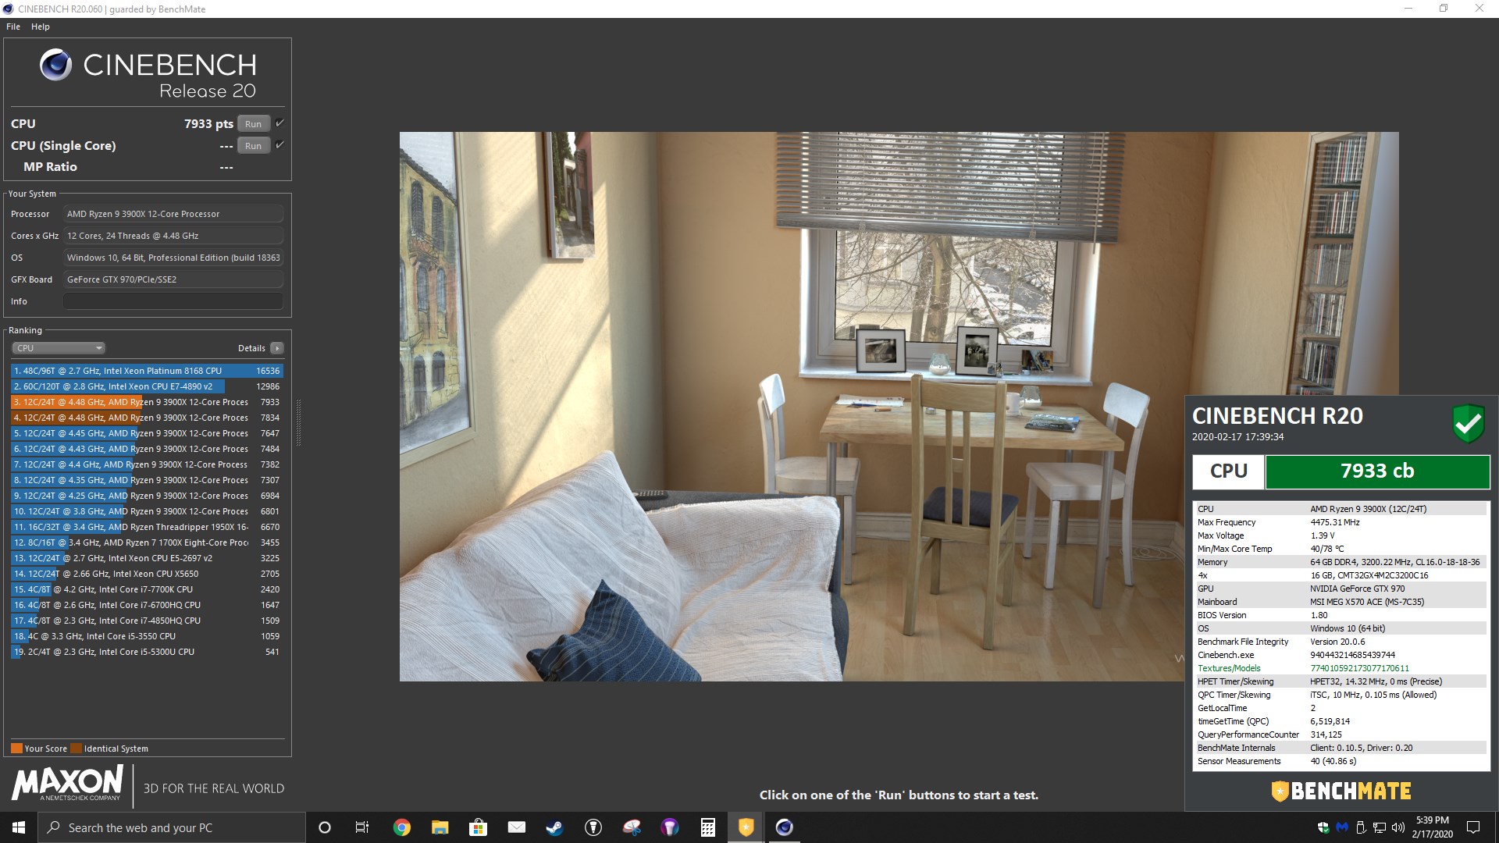This screenshot has height=843, width=1499.
Task: Click the Textures/Models integrity entry
Action: point(1341,668)
